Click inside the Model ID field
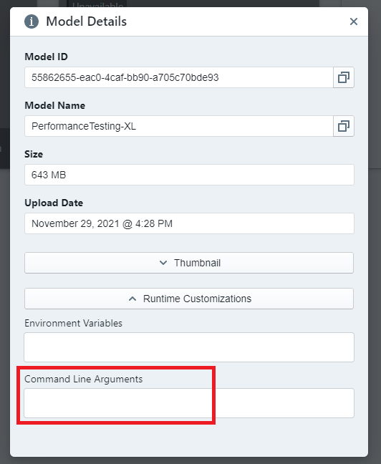The height and width of the screenshot is (464, 381). (x=179, y=77)
